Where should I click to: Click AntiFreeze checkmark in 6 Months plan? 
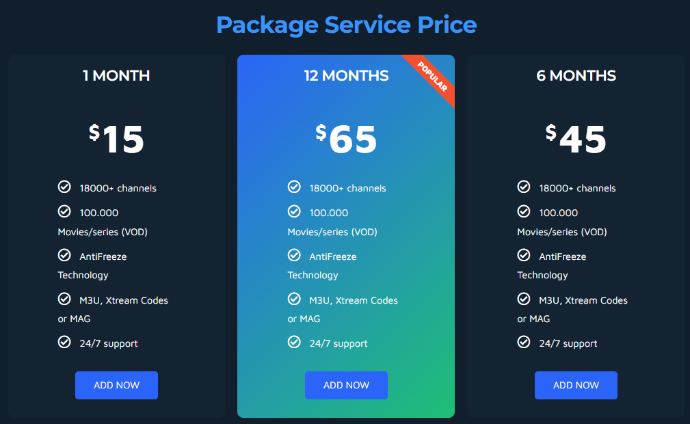tap(524, 255)
